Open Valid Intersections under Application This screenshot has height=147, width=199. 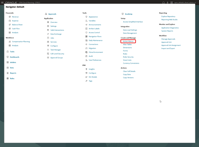click(x=57, y=30)
